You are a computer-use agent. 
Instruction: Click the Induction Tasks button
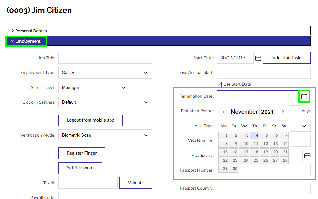coord(287,58)
